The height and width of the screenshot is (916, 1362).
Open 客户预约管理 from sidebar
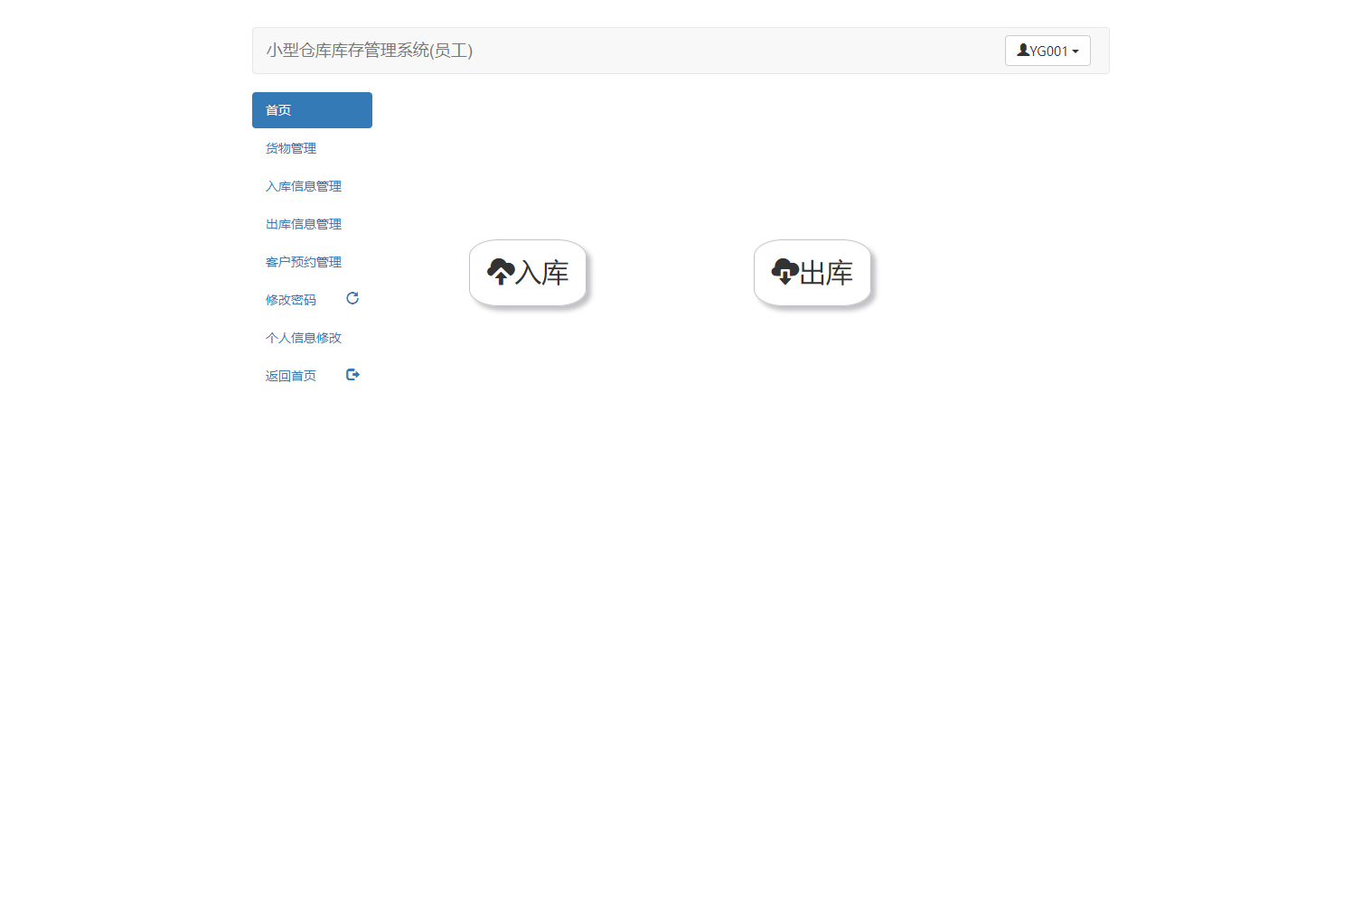tap(312, 262)
